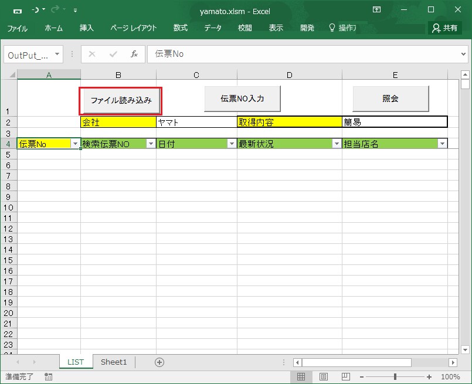Add a new sheet with plus icon
The width and height of the screenshot is (472, 384).
point(159,362)
